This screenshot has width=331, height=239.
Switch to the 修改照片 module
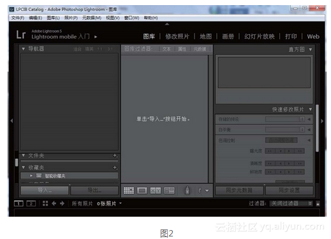(x=177, y=36)
